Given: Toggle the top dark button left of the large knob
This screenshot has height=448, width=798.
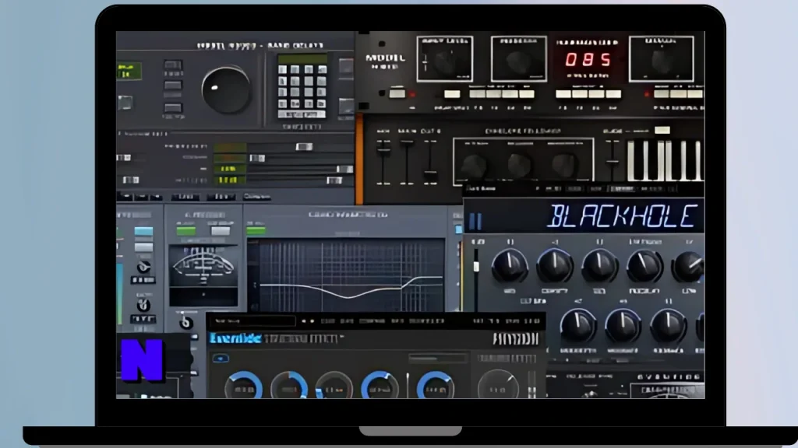Looking at the screenshot, I should (173, 65).
